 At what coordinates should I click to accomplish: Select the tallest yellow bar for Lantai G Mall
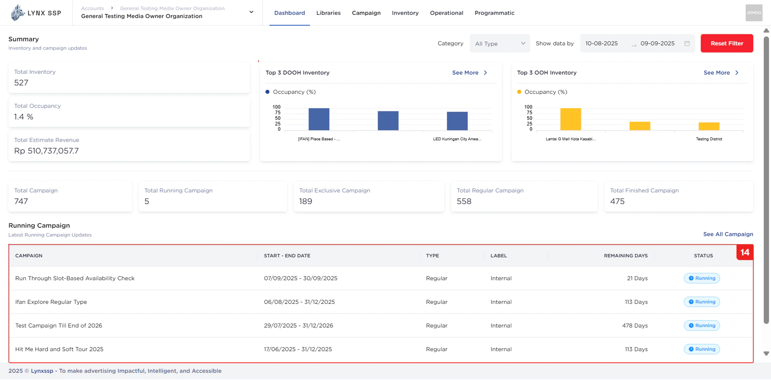pos(570,119)
